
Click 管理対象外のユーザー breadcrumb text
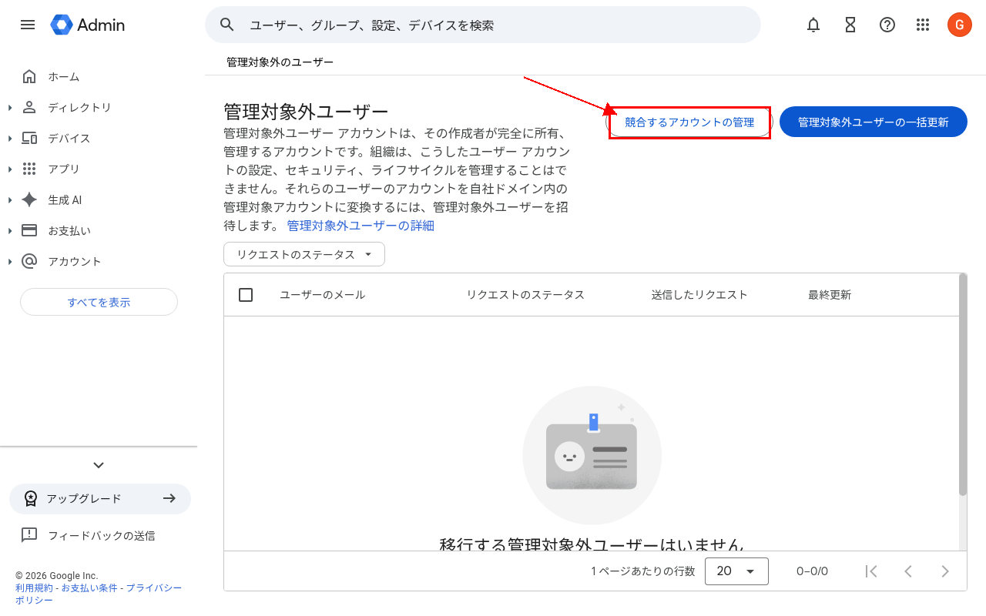(280, 62)
